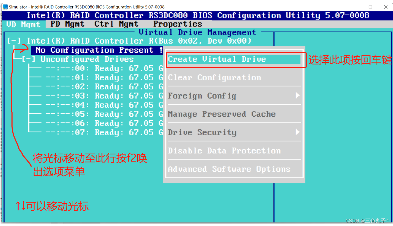The height and width of the screenshot is (226, 393).
Task: Minimize the Simulator window
Action: pyautogui.click(x=356, y=7)
